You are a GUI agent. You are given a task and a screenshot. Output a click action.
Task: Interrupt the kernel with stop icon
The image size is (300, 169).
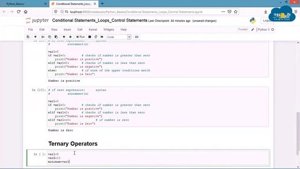[x=90, y=37]
